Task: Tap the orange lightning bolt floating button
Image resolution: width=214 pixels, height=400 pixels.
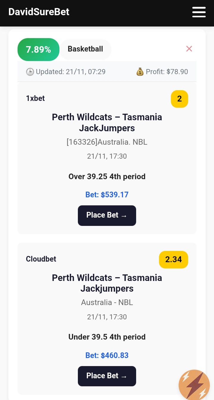Action: [x=194, y=385]
